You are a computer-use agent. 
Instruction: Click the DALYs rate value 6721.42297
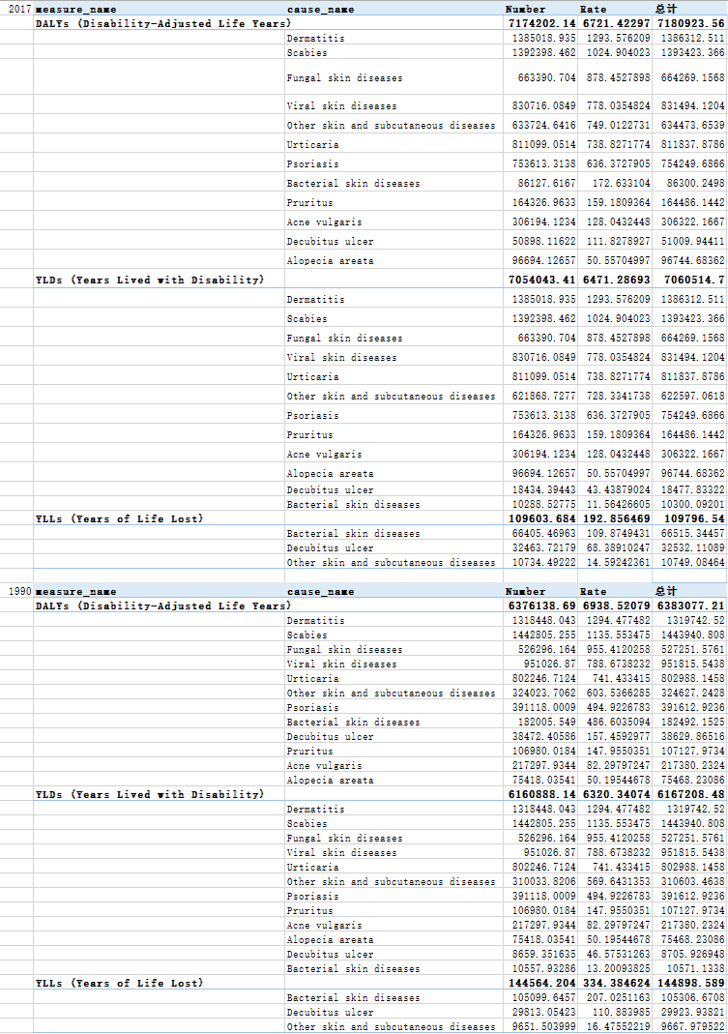coord(616,24)
